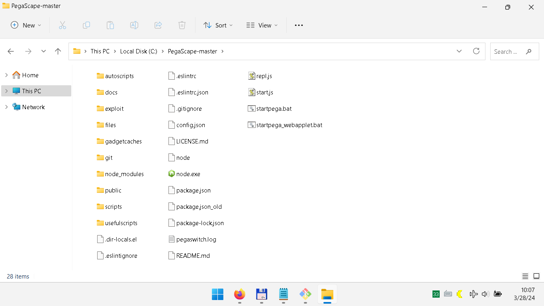This screenshot has width=544, height=306.
Task: Click the File Explorer taskbar icon
Action: tap(327, 294)
